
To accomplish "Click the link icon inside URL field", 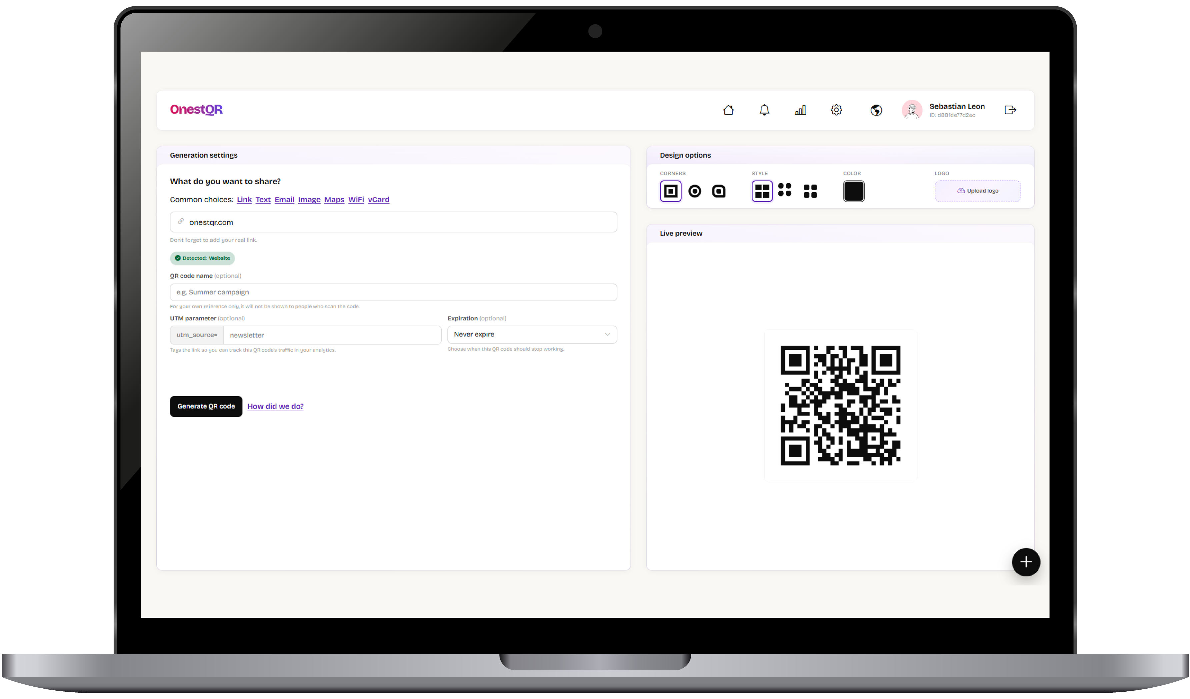I will [x=181, y=222].
